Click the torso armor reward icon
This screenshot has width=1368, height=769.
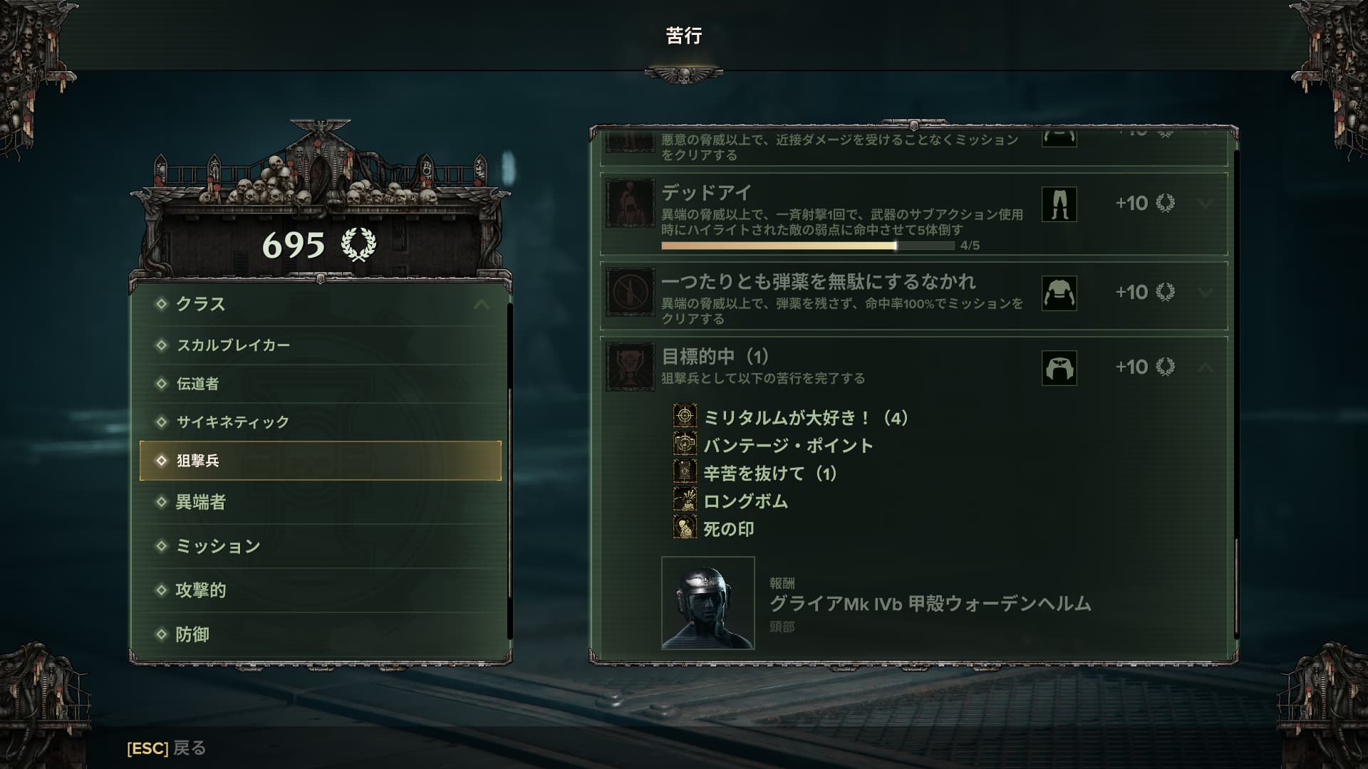(x=1059, y=293)
